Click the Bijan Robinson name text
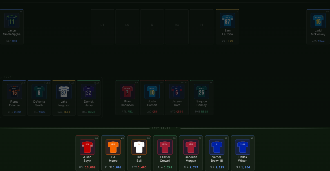Image resolution: width=330 pixels, height=171 pixels. click(x=127, y=103)
